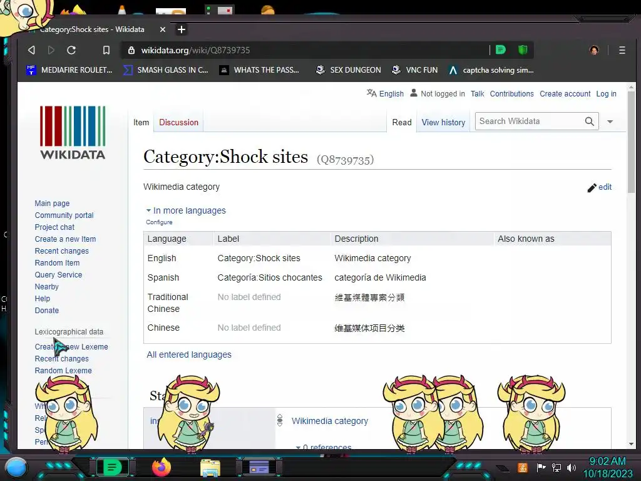Open the WHATS THE PASS... bookmark
This screenshot has width=641, height=481.
click(259, 70)
